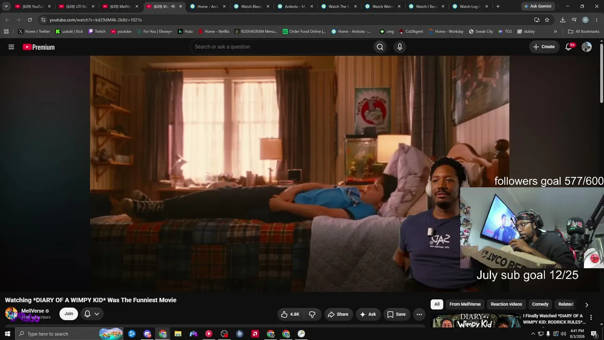Click the taskbar clock showing 4:41 PM
The image size is (604, 340).
coord(577,334)
